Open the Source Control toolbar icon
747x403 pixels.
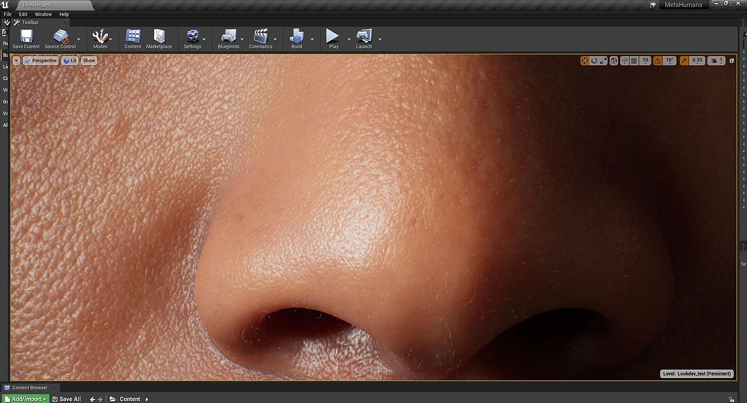click(60, 39)
